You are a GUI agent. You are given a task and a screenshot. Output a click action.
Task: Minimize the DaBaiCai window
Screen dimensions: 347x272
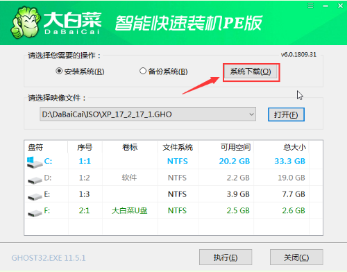click(325, 6)
